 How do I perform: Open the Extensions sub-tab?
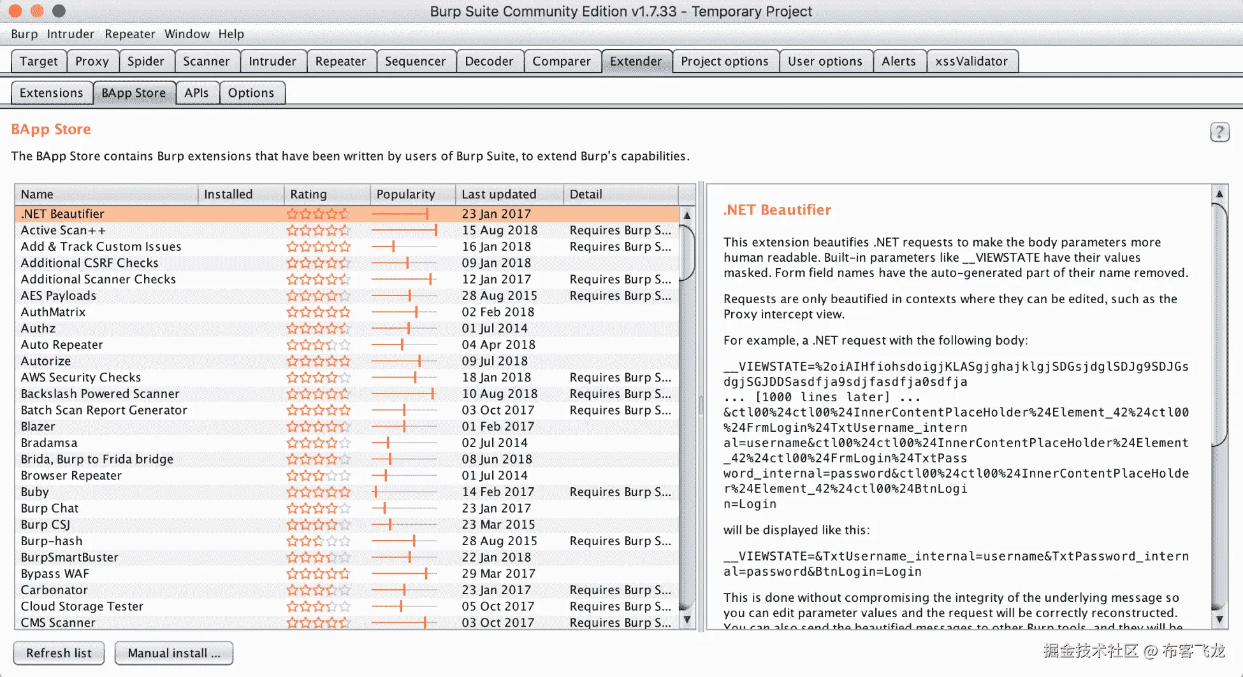pos(52,93)
